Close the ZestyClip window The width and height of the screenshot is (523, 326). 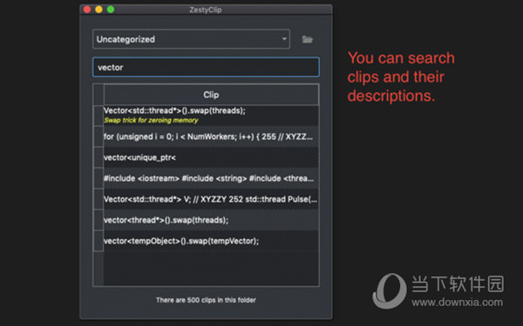click(x=87, y=10)
